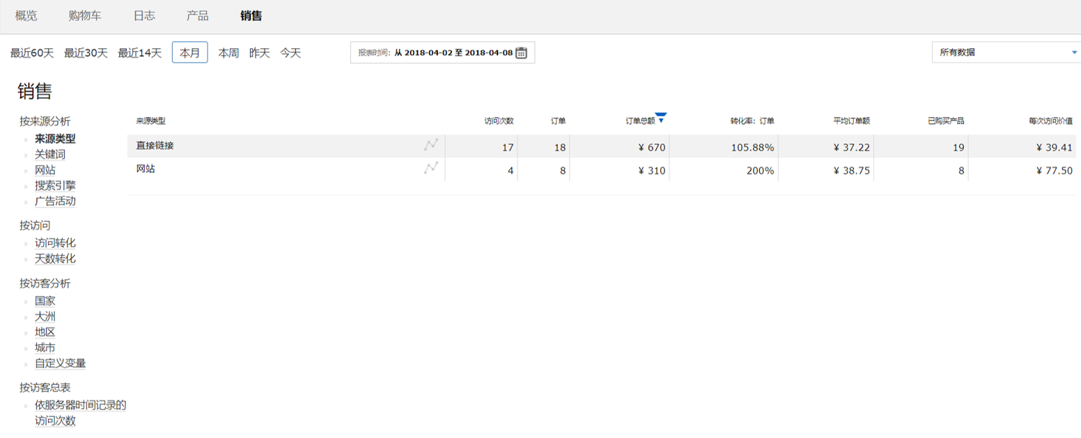Select the 本月 period button
The image size is (1081, 438).
coord(189,52)
